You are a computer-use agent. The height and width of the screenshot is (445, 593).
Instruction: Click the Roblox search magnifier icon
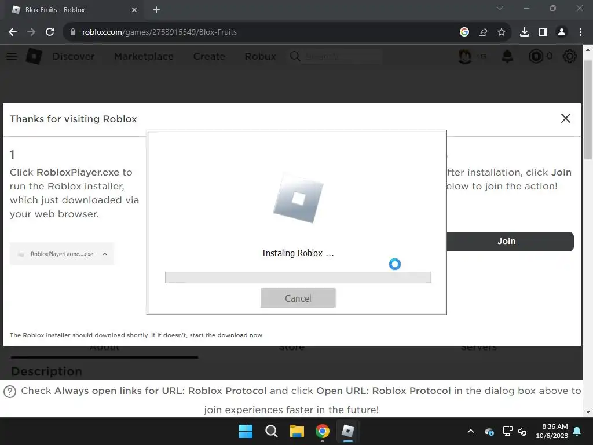[x=295, y=56]
